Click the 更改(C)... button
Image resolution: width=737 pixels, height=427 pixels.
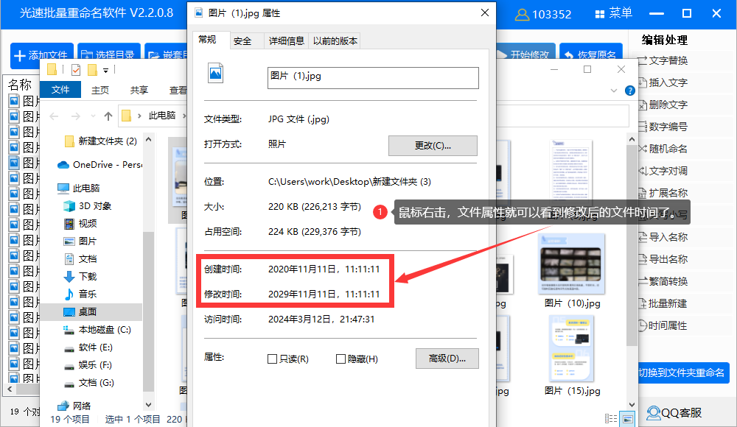coord(433,146)
